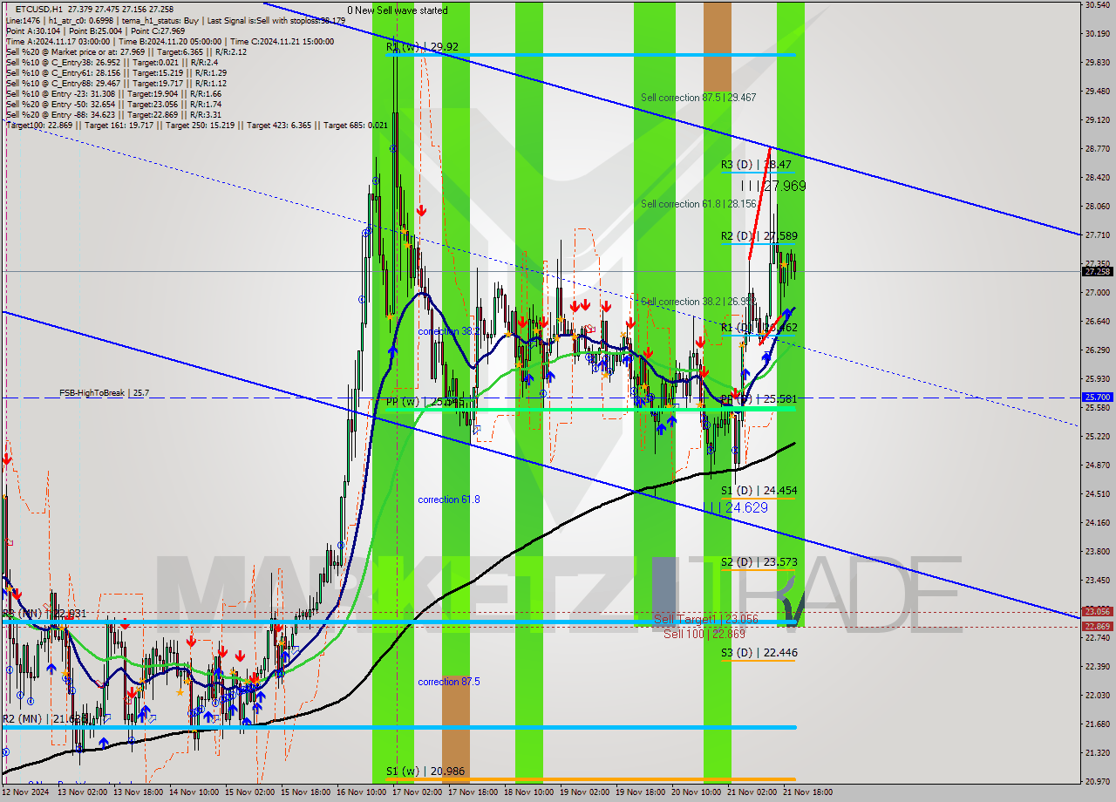The image size is (1116, 802).
Task: Select the 'S1 (D) | 24.454' support label
Action: [759, 491]
